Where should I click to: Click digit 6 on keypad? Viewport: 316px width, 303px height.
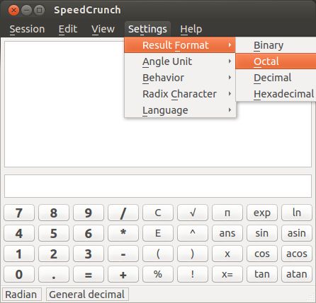[x=89, y=233]
